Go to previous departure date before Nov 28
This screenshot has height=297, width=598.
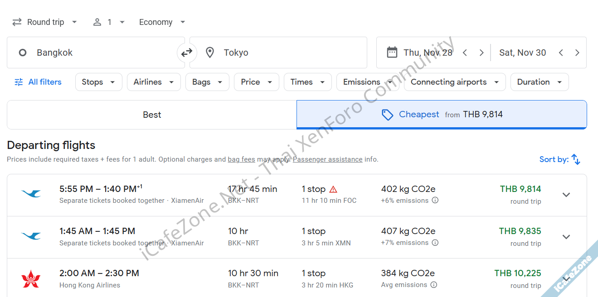[x=465, y=53]
